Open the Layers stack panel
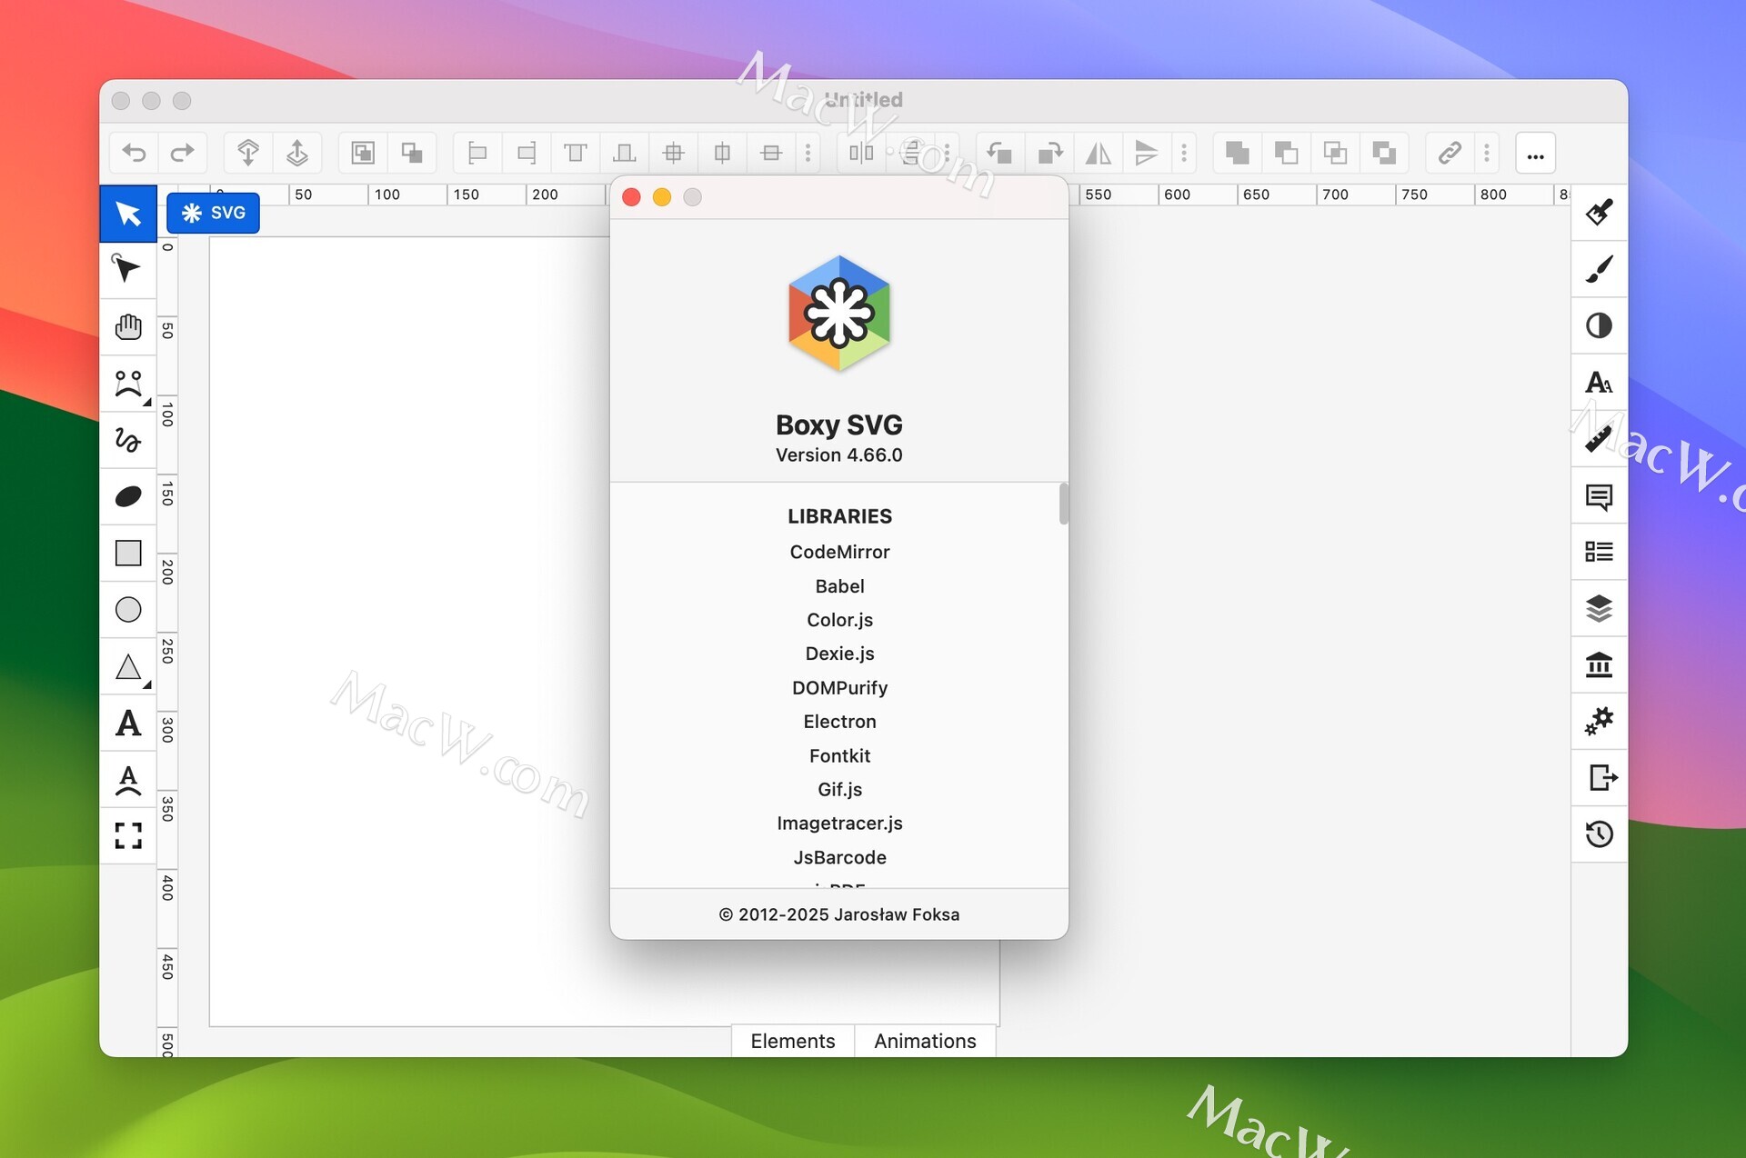Image resolution: width=1746 pixels, height=1158 pixels. [x=1600, y=608]
